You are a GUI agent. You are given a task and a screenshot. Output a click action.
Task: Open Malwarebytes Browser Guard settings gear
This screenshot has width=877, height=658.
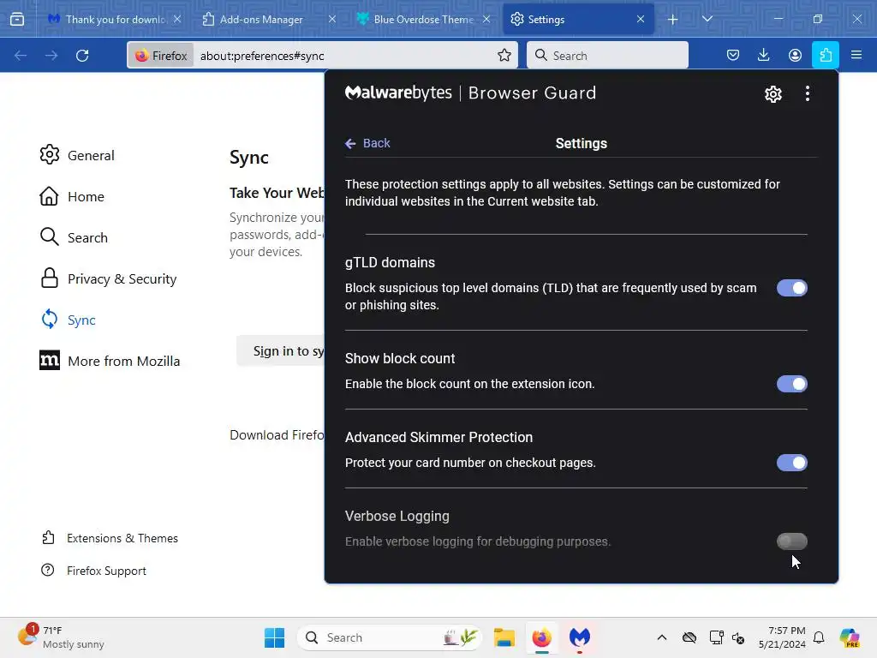[x=773, y=94]
